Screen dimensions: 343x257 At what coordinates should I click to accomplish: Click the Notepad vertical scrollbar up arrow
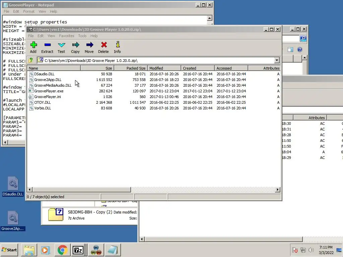pyautogui.click(x=210, y=18)
